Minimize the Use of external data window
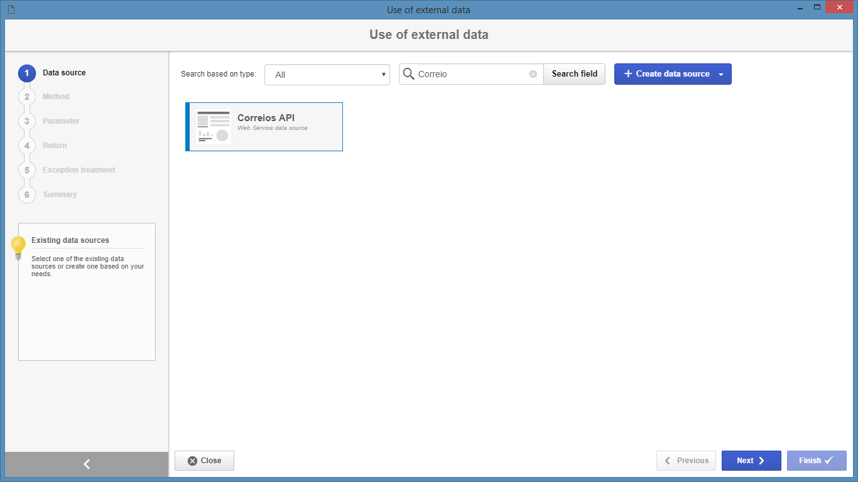 [x=800, y=8]
